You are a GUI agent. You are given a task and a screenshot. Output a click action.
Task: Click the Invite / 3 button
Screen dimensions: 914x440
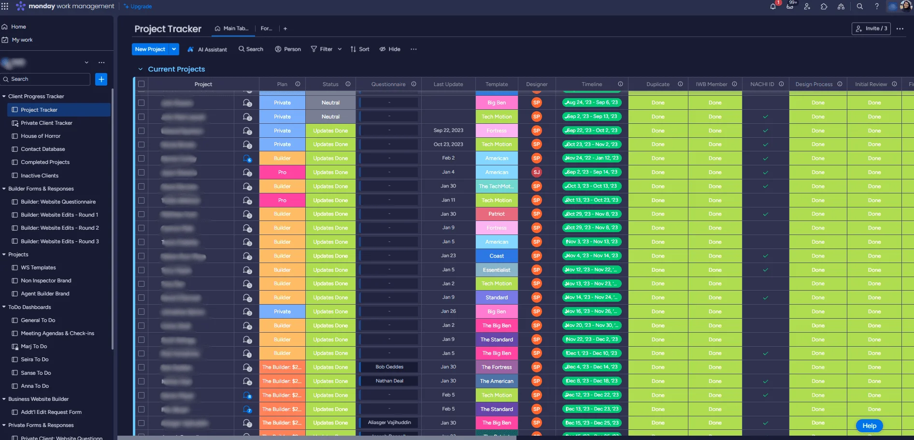point(871,29)
